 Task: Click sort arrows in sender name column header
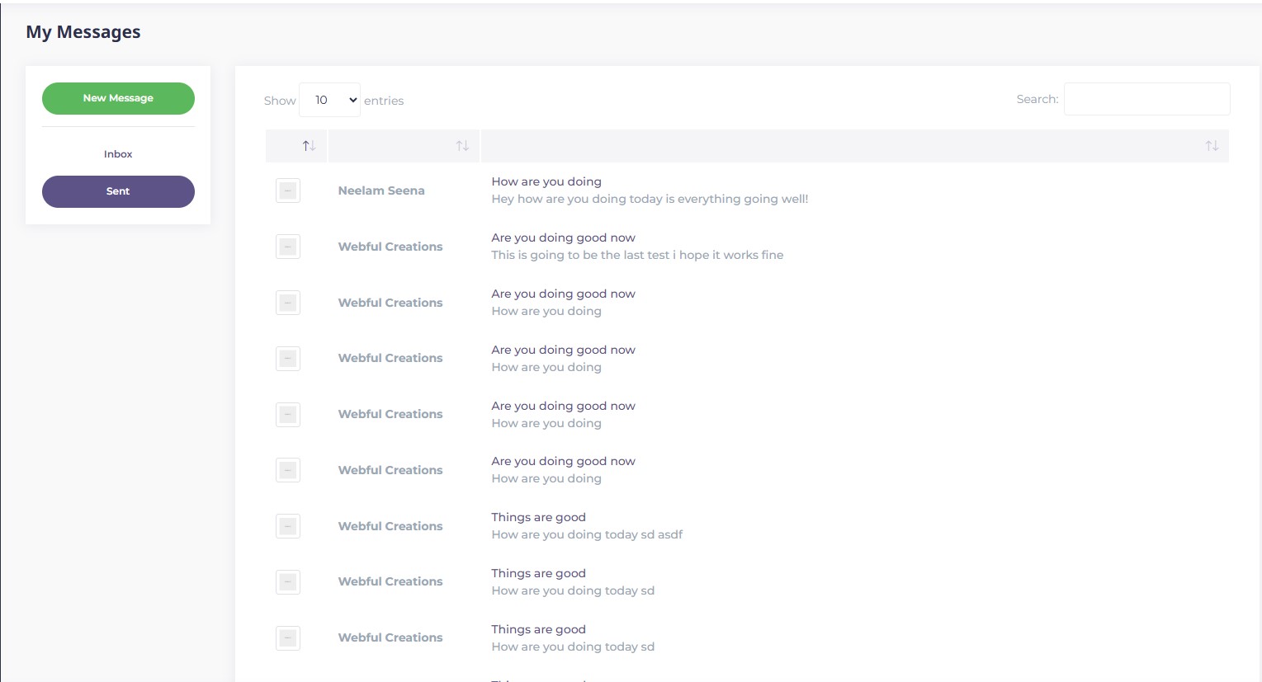(462, 146)
